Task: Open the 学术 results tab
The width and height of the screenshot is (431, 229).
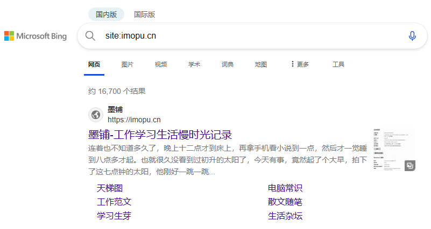Action: coord(194,64)
